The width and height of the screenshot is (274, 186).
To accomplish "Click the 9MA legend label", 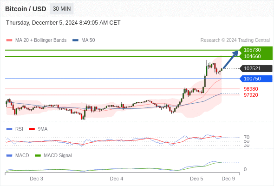I will tap(43, 129).
